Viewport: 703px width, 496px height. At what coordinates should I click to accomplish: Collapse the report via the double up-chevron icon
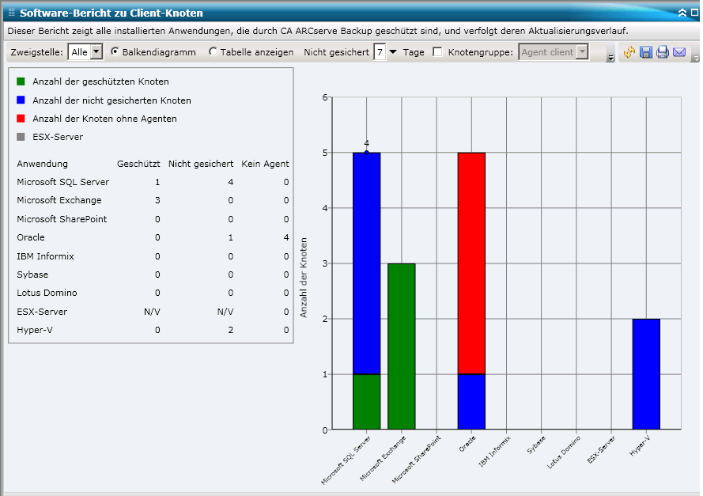[x=683, y=12]
